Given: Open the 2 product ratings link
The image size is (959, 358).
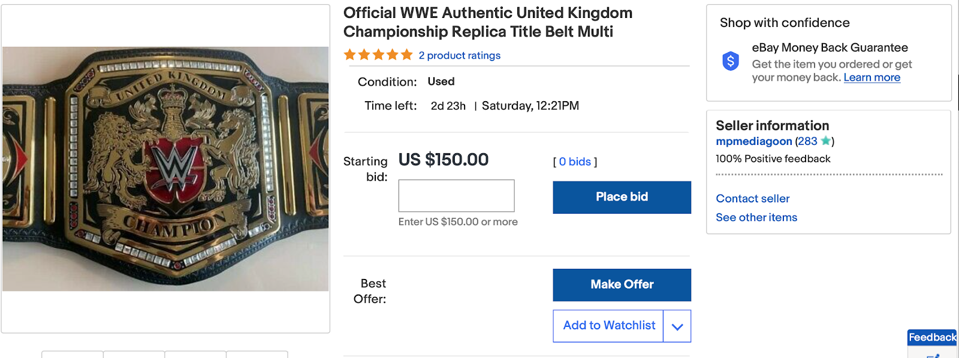Looking at the screenshot, I should 459,56.
